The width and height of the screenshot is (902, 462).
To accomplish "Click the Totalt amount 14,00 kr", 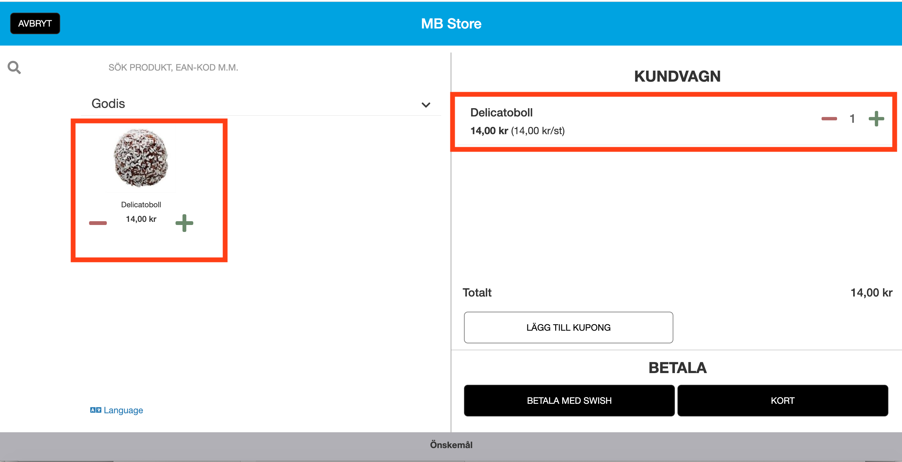I will point(871,292).
